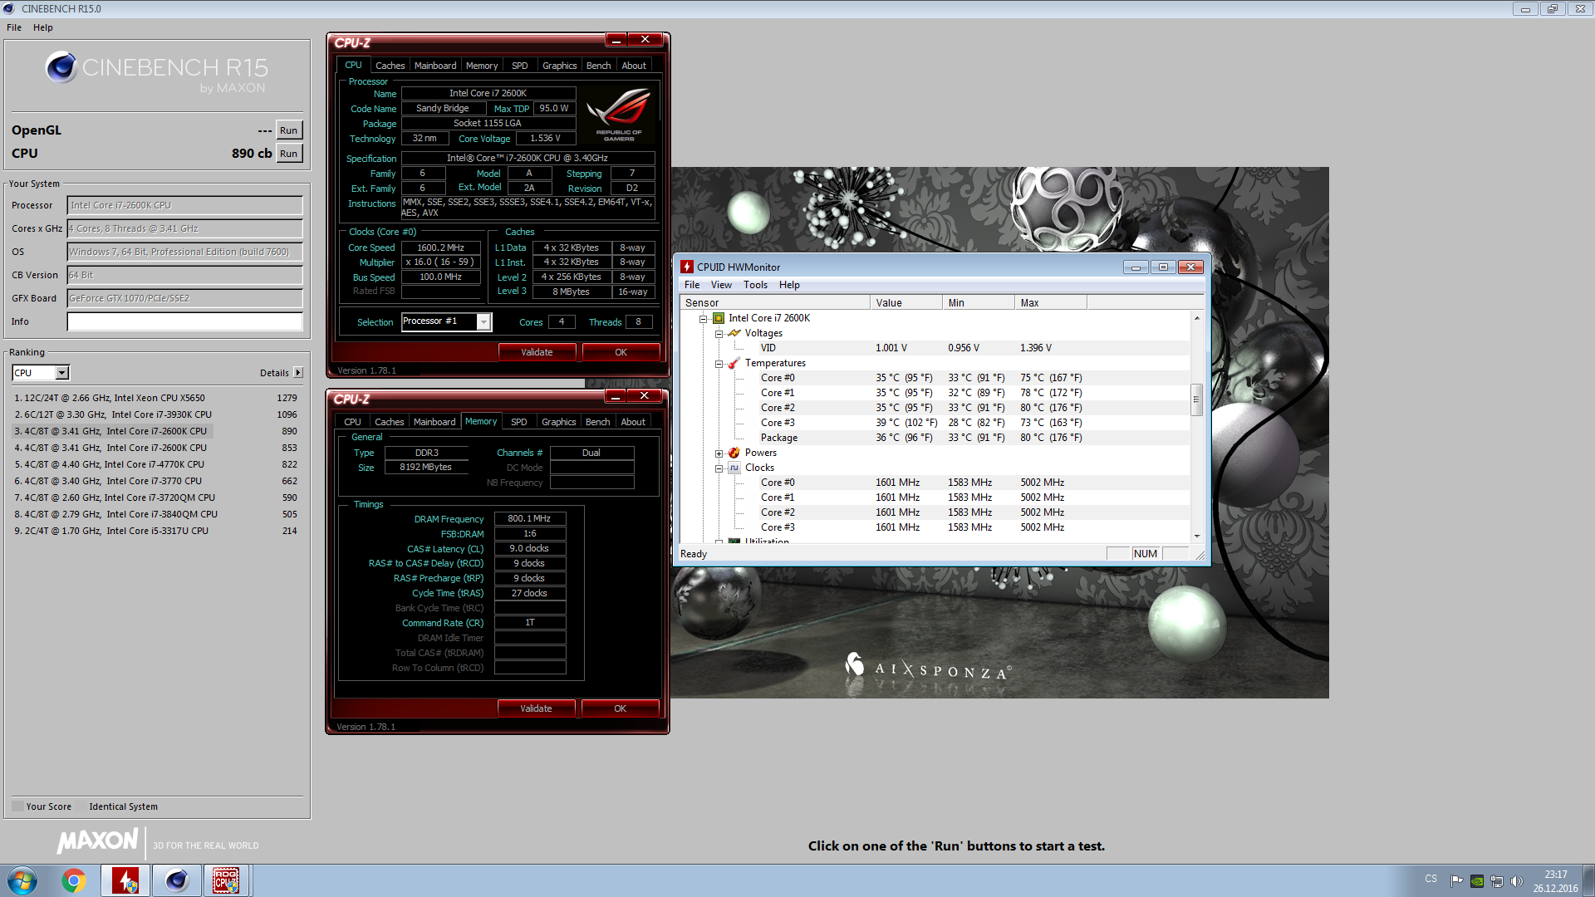
Task: Open Graphics tab in upper CPU-Z window
Action: (x=559, y=66)
